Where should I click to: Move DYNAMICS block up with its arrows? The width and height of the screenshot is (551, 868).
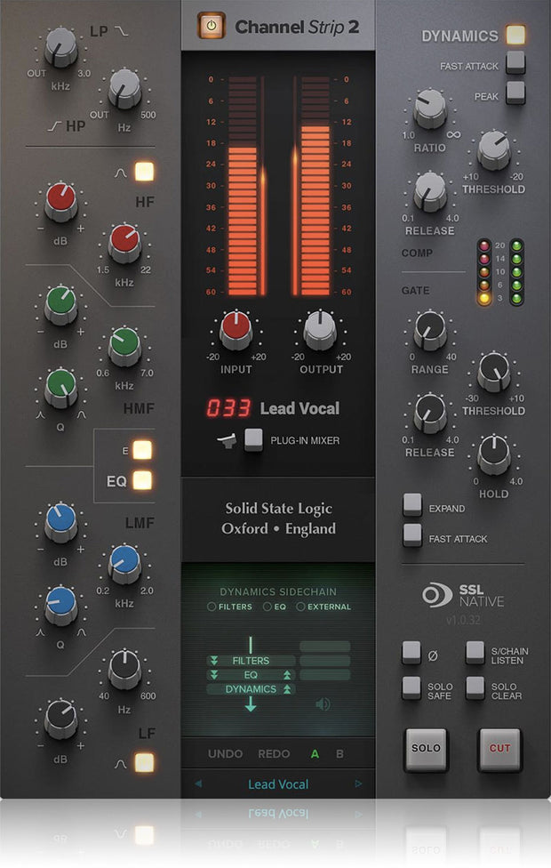click(x=287, y=689)
